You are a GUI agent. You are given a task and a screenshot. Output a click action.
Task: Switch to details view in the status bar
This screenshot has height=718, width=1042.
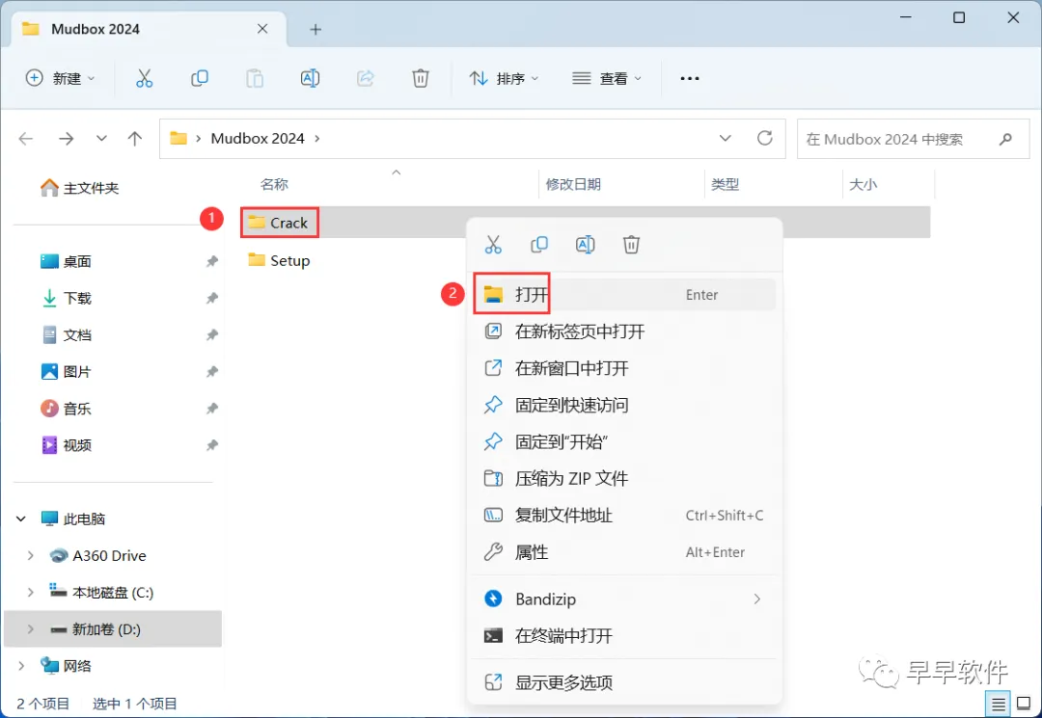pos(999,704)
